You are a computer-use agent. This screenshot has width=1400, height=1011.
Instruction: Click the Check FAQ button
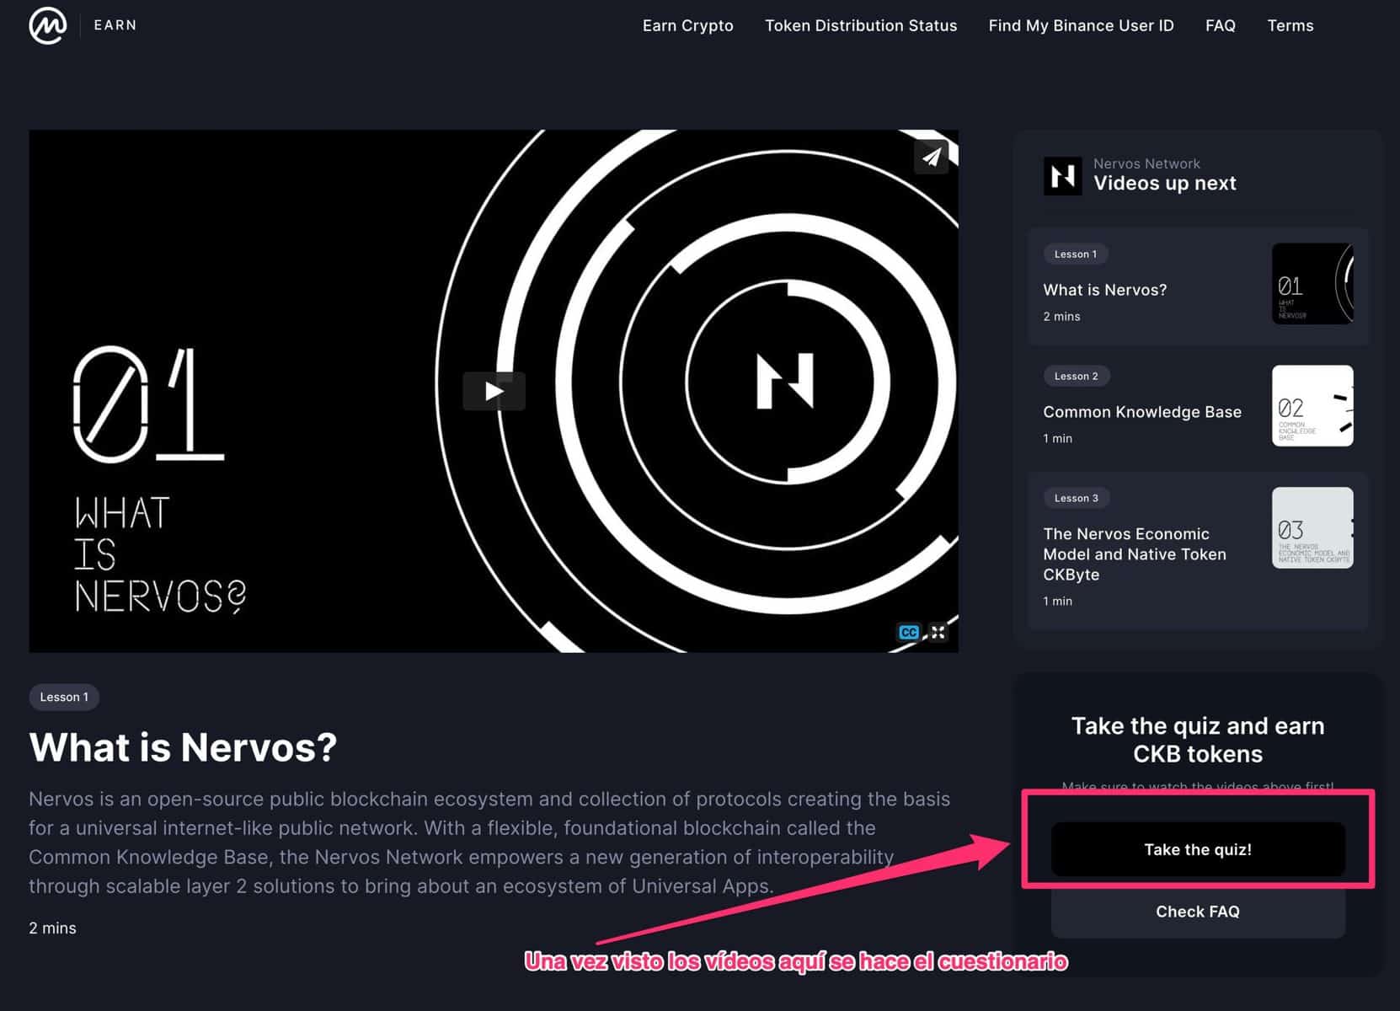coord(1198,912)
